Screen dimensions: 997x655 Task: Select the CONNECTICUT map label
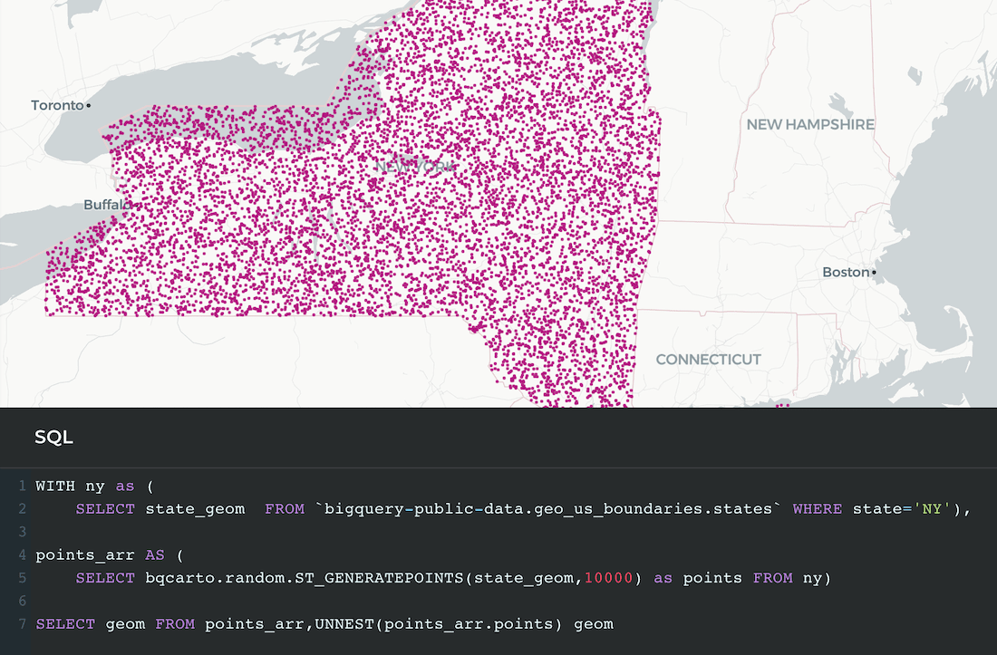point(708,360)
